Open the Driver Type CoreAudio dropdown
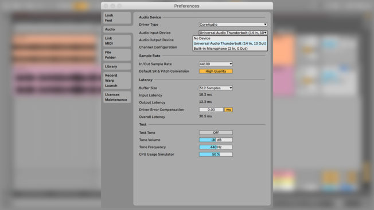The width and height of the screenshot is (374, 210). (233, 25)
